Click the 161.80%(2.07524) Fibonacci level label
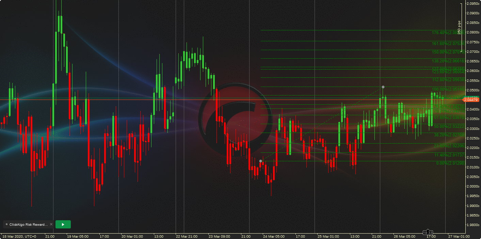Viewport: 481px width, 239px height. point(448,44)
